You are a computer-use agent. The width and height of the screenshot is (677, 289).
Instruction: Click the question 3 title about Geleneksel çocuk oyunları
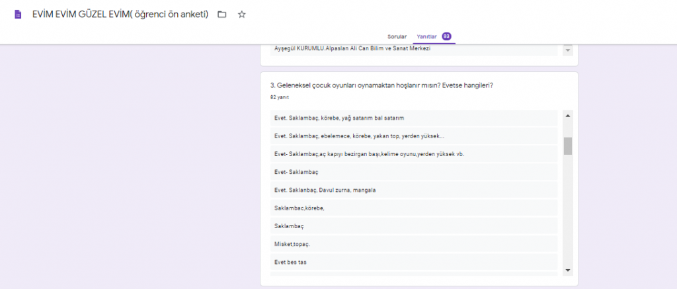(x=382, y=85)
